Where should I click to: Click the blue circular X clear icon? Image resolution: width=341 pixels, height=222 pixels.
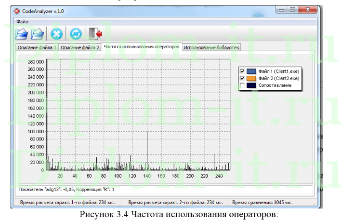(57, 34)
